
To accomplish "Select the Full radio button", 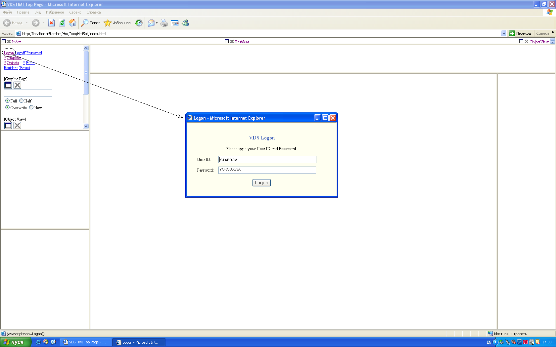I will pyautogui.click(x=7, y=101).
